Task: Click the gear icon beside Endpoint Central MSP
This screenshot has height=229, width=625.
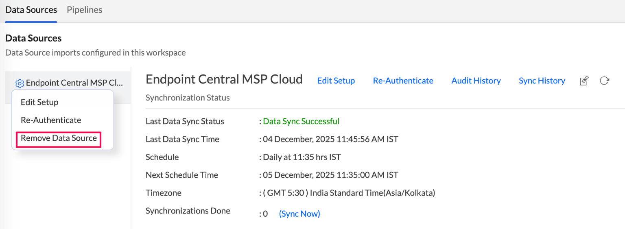Action: pyautogui.click(x=20, y=83)
